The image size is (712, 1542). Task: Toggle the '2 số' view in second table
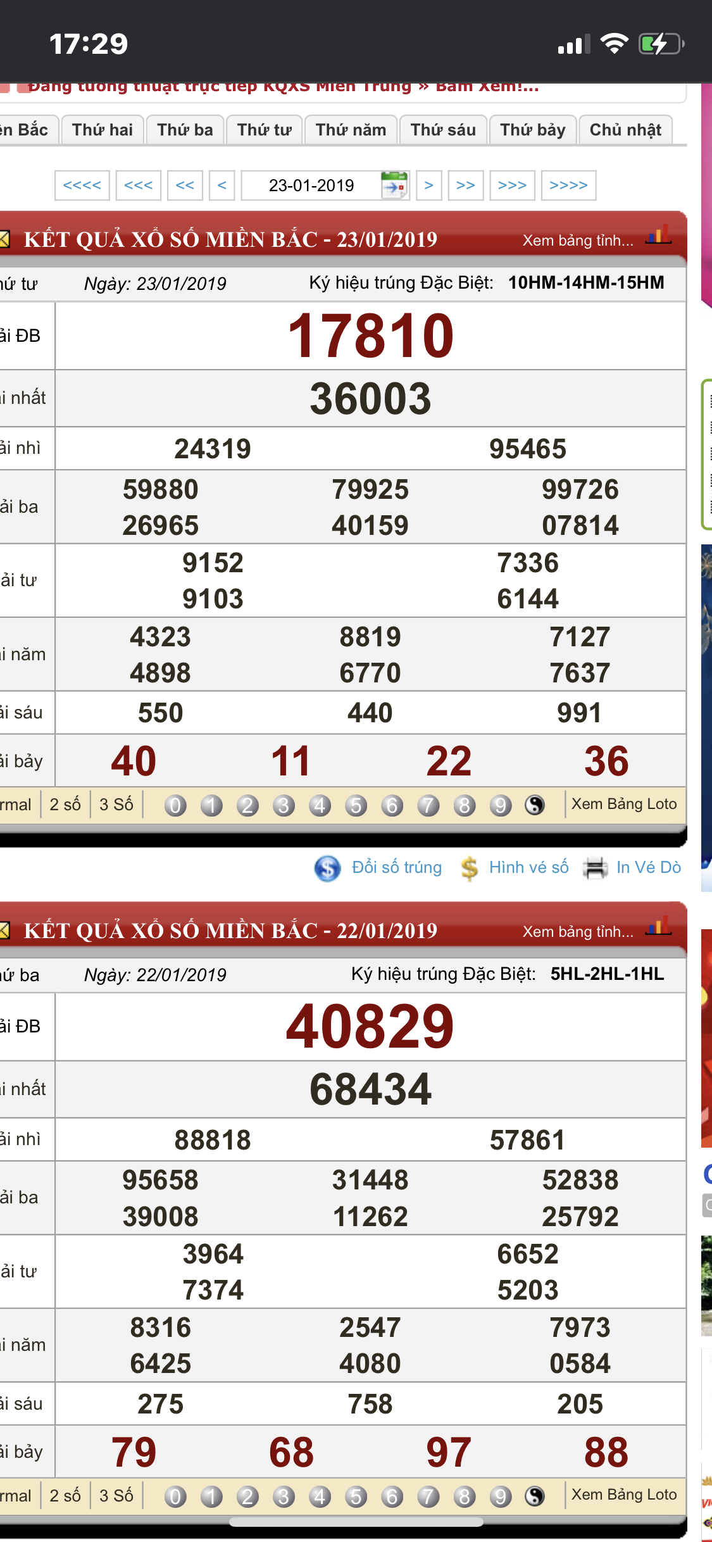(x=65, y=1496)
